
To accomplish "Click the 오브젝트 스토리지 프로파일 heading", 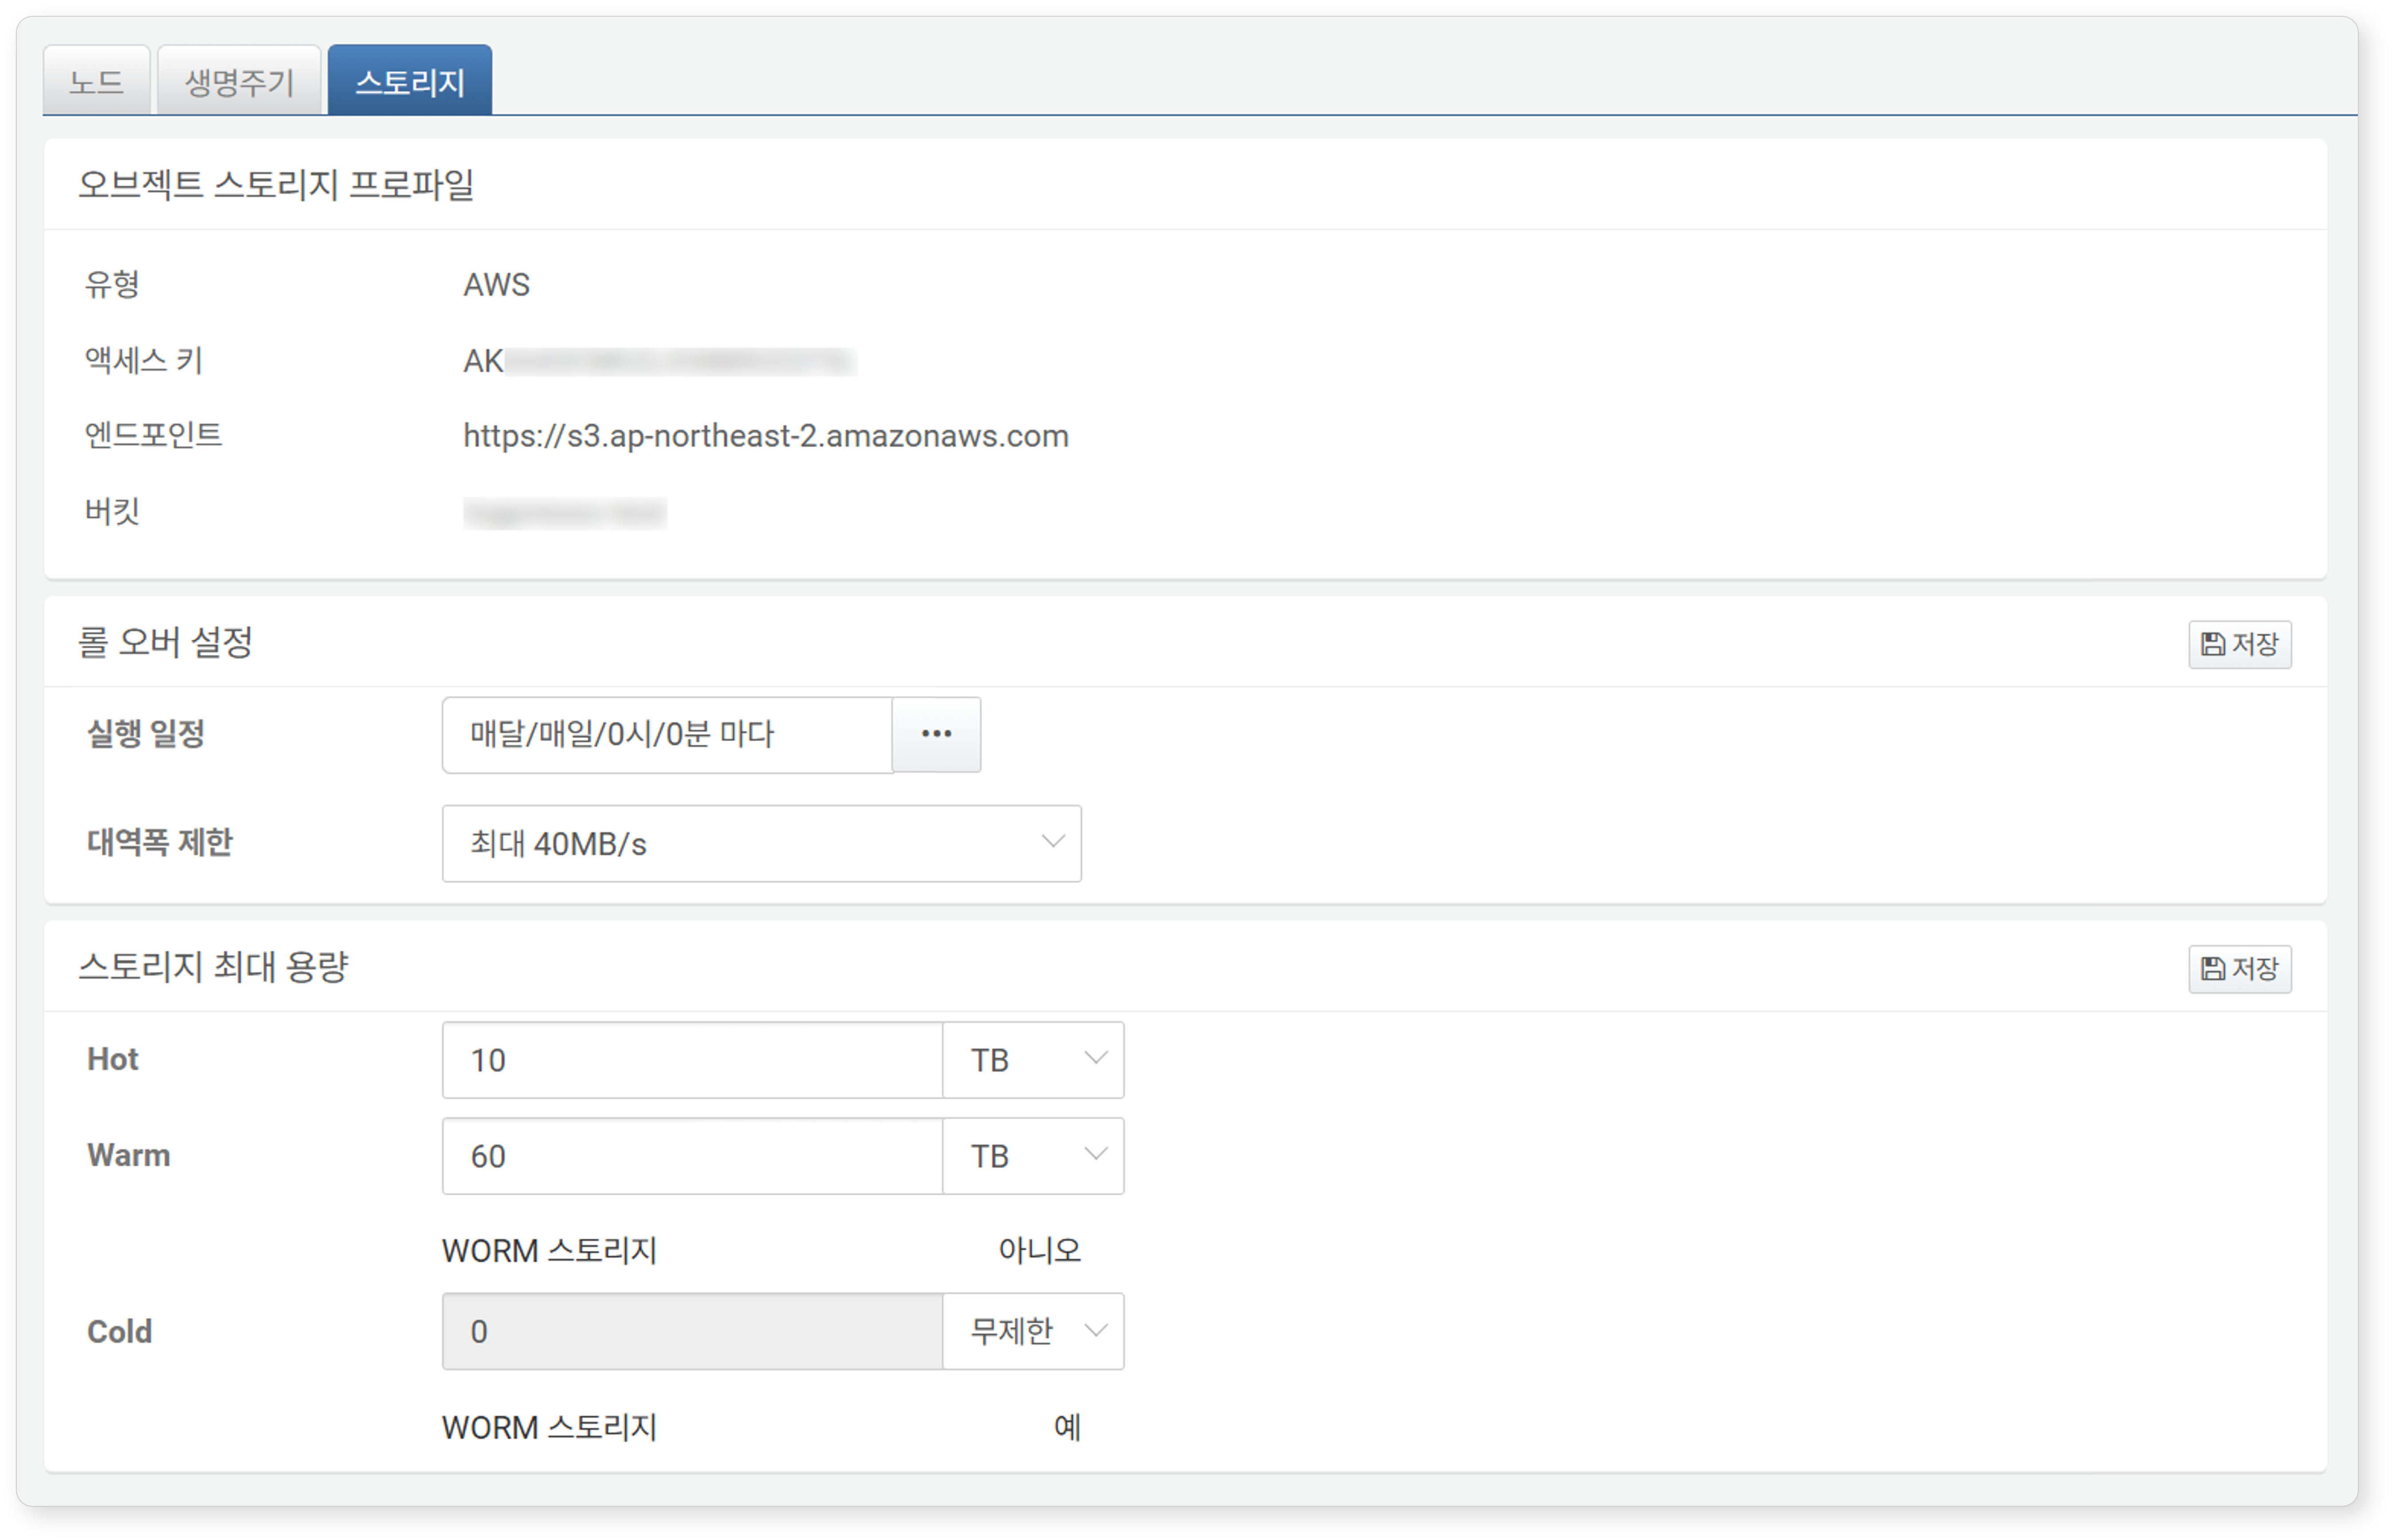I will [276, 185].
